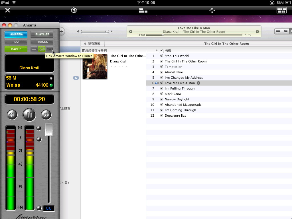Click the left round icon in iTunes display
Image resolution: width=292 pixels, height=219 pixels.
[x=131, y=32]
